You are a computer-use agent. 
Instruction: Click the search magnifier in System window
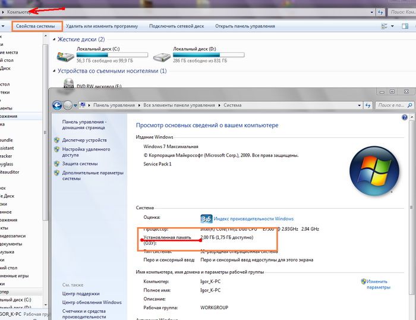click(x=409, y=105)
